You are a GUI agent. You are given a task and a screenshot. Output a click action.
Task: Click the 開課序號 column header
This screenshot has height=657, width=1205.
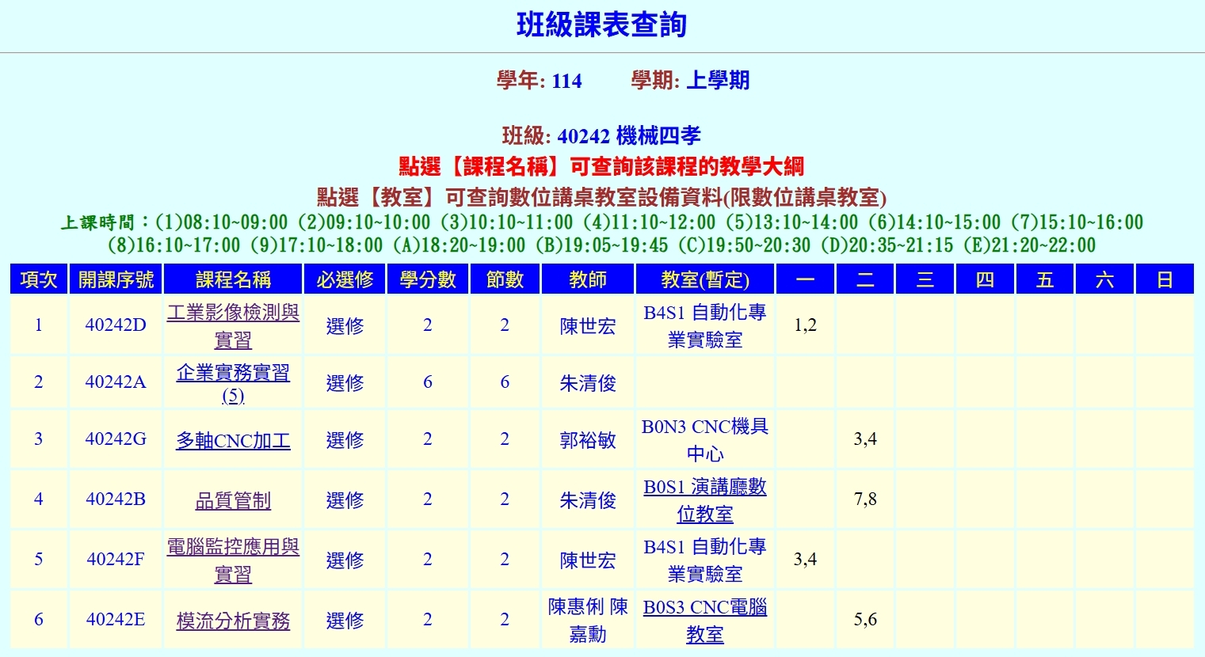(x=116, y=279)
